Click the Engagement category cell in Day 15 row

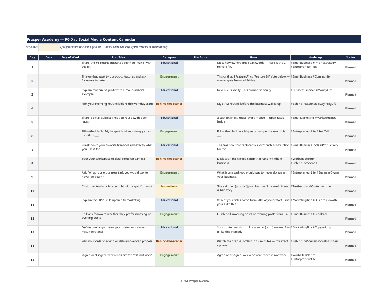(x=169, y=260)
